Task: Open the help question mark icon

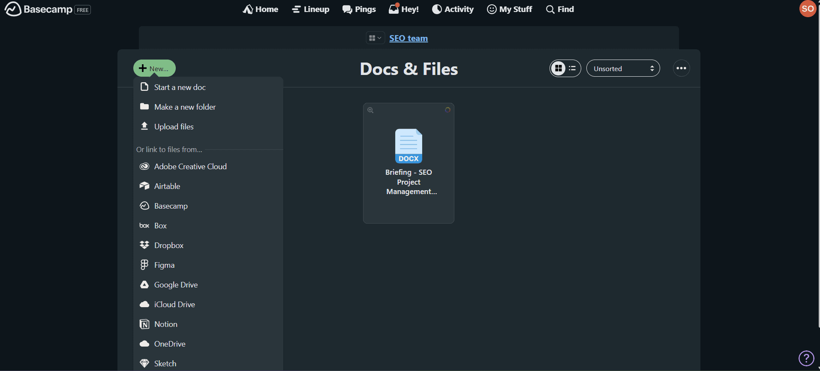Action: (x=806, y=358)
